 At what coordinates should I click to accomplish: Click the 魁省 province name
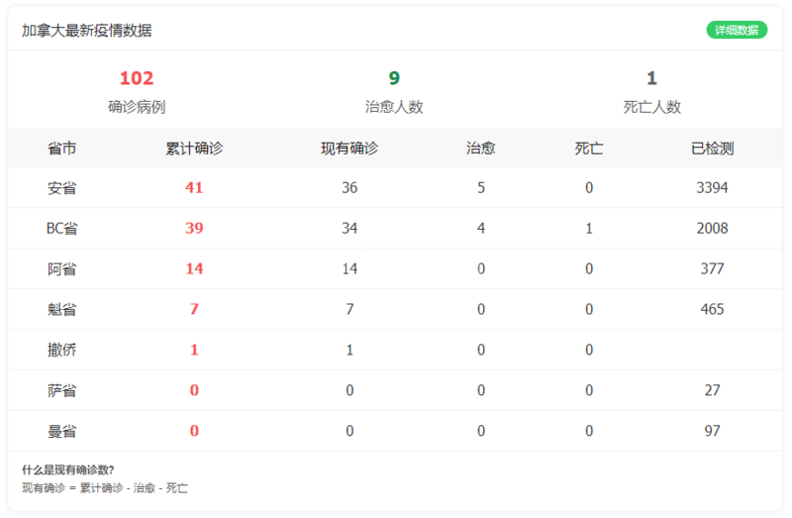(x=61, y=310)
